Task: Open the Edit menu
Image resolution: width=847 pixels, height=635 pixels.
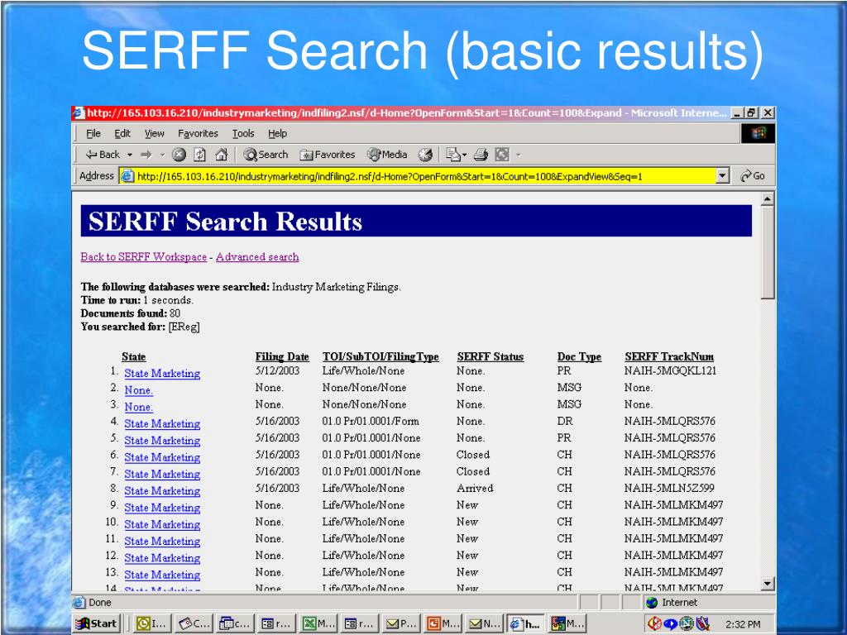Action: (122, 133)
